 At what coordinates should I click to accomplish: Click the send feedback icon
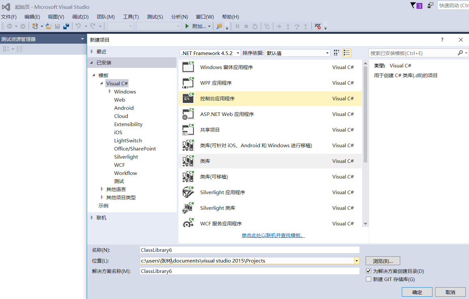pos(431,5)
